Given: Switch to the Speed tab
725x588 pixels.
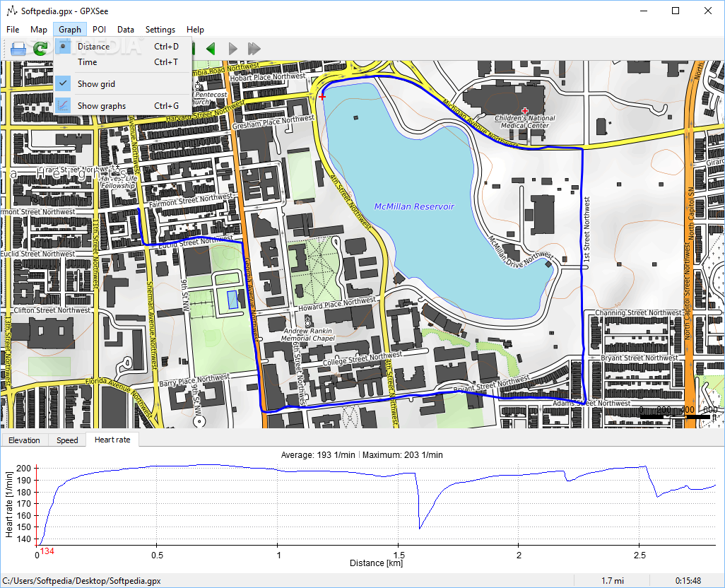Looking at the screenshot, I should point(67,440).
